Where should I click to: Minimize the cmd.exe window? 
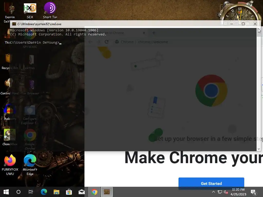[x=232, y=24]
